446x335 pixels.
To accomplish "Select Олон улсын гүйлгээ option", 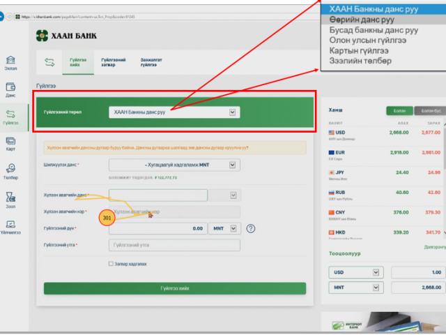I will (x=383, y=40).
